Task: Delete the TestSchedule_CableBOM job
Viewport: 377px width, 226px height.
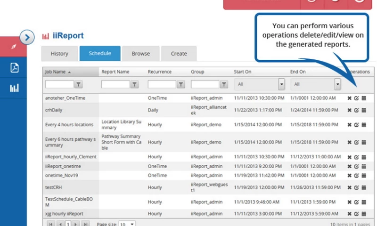Action: pyautogui.click(x=349, y=202)
